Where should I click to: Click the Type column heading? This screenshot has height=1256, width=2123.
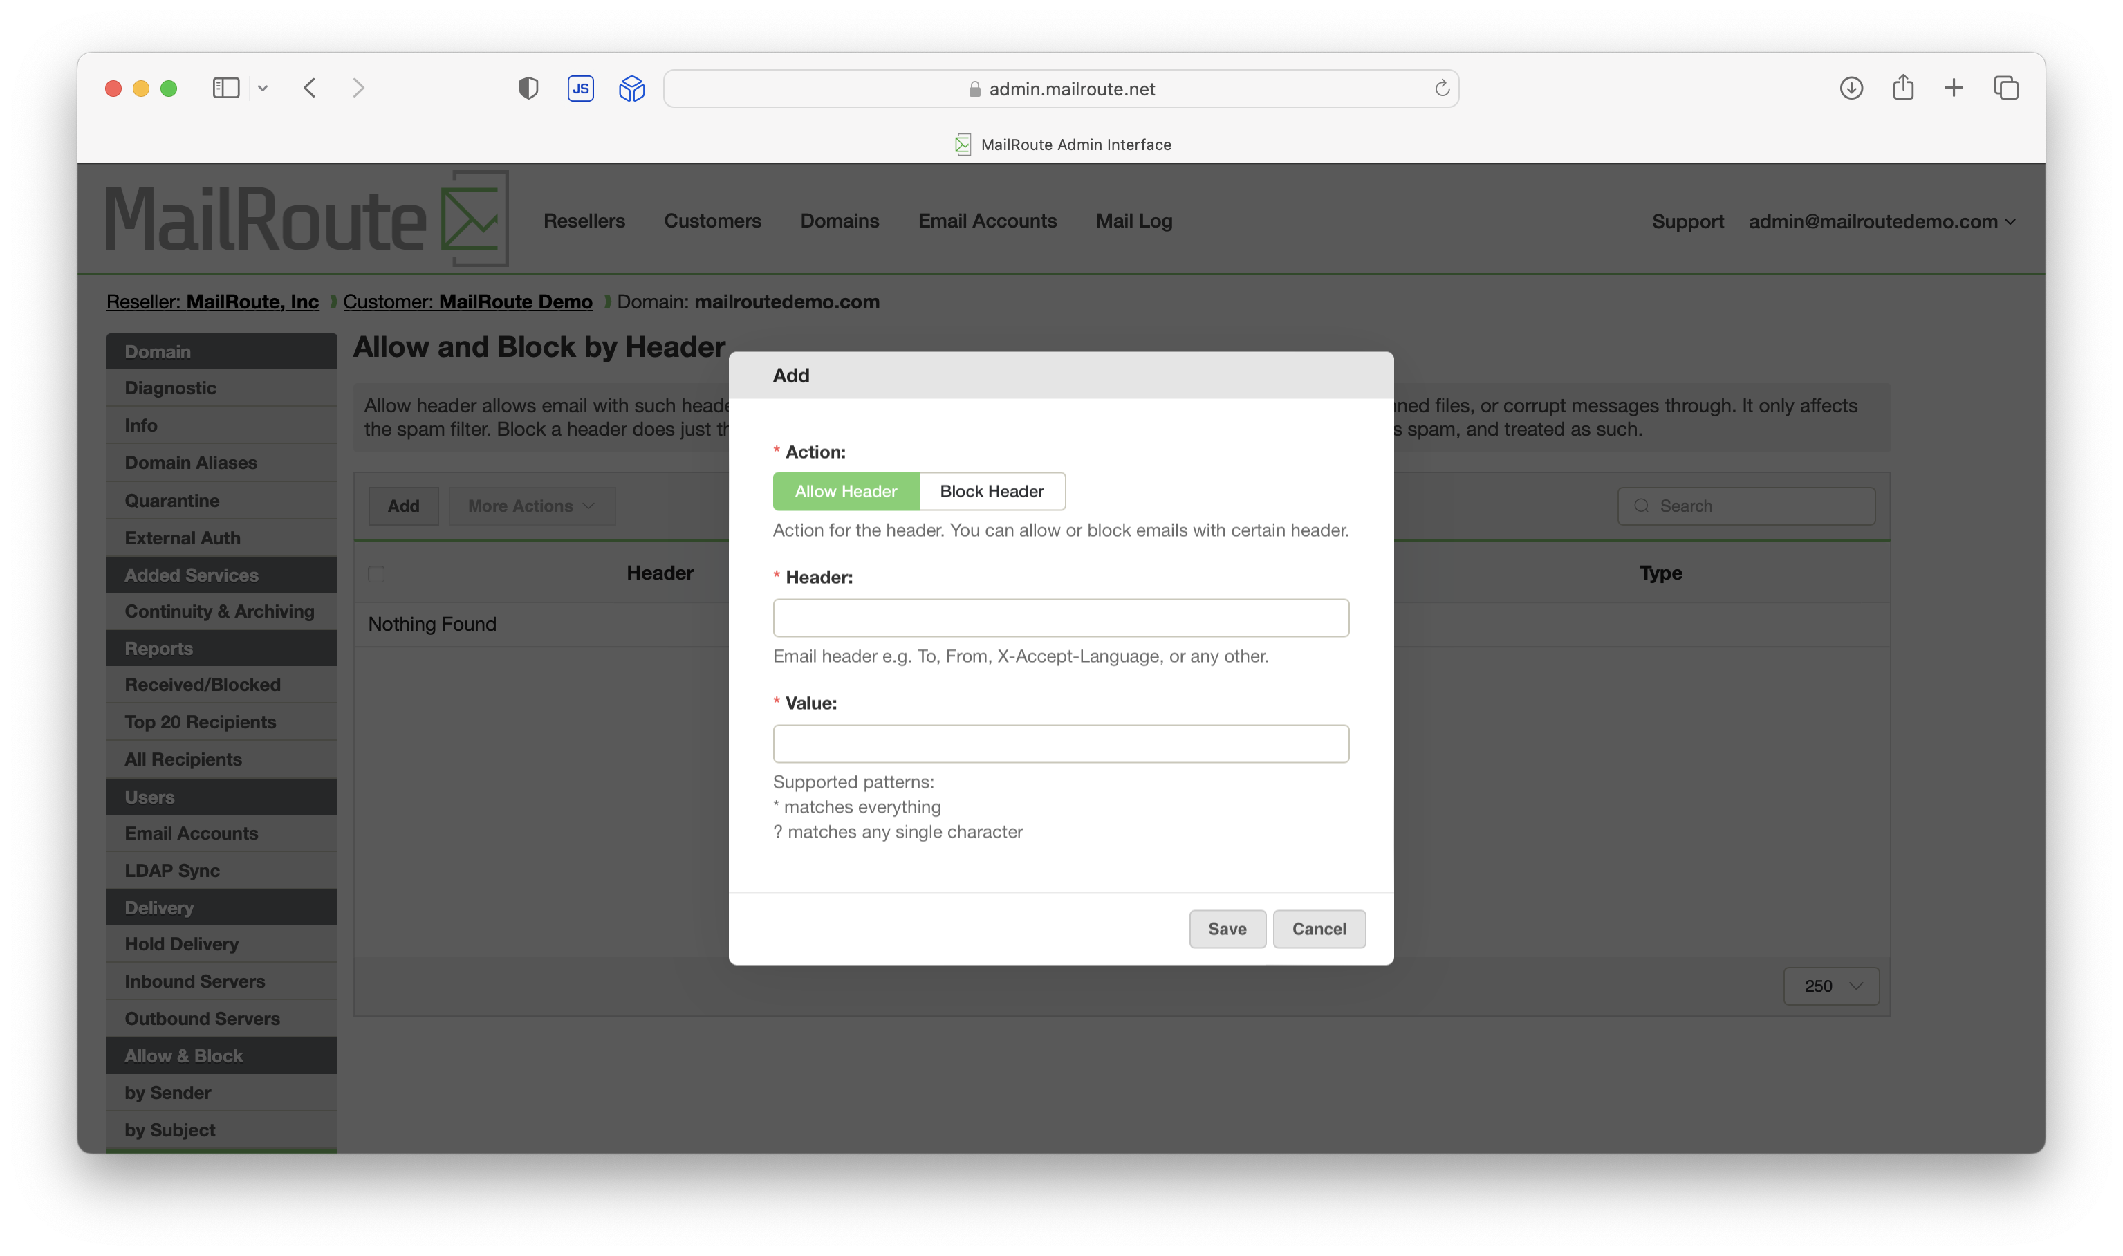(1660, 573)
